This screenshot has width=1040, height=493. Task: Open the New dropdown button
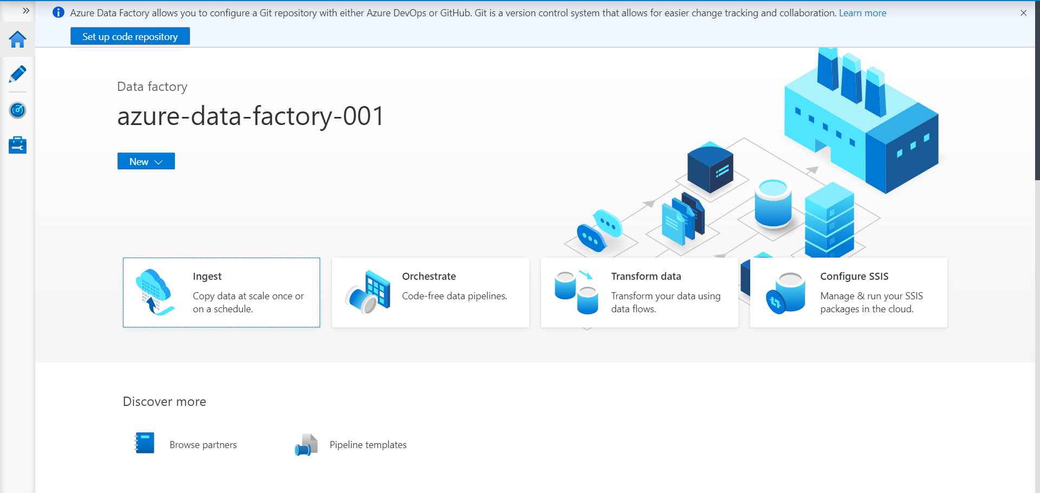146,161
